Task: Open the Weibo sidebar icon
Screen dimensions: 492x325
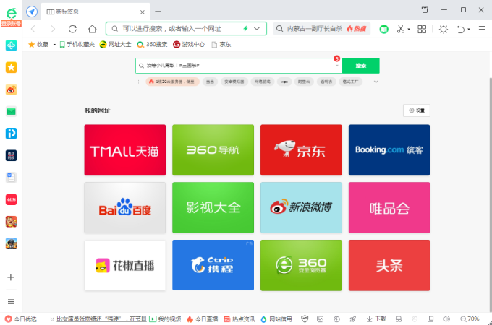Action: point(11,90)
